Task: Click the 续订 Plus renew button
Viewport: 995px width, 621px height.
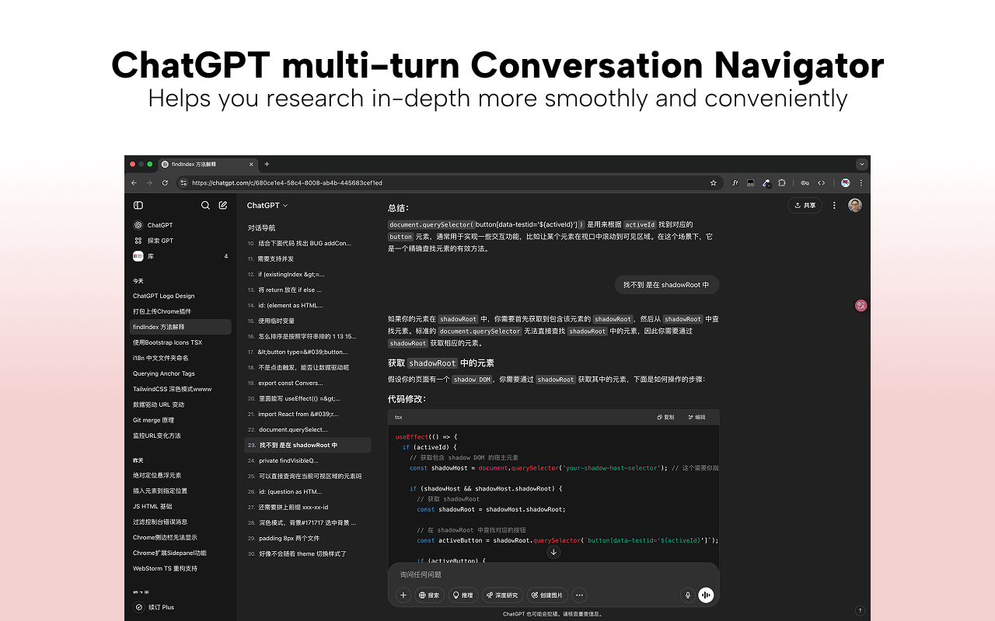Action: click(x=180, y=607)
